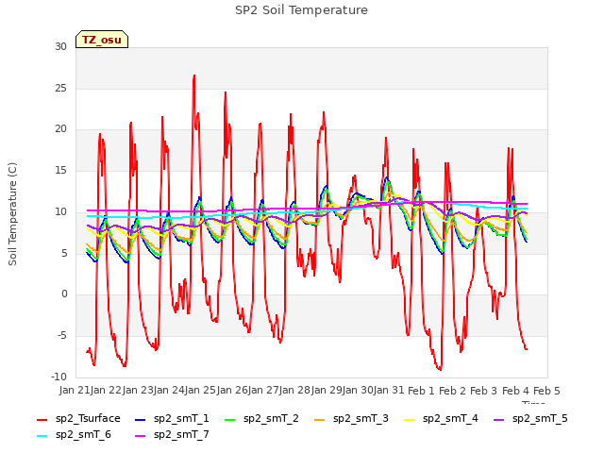Click the -10 y-axis tick label

coord(59,377)
